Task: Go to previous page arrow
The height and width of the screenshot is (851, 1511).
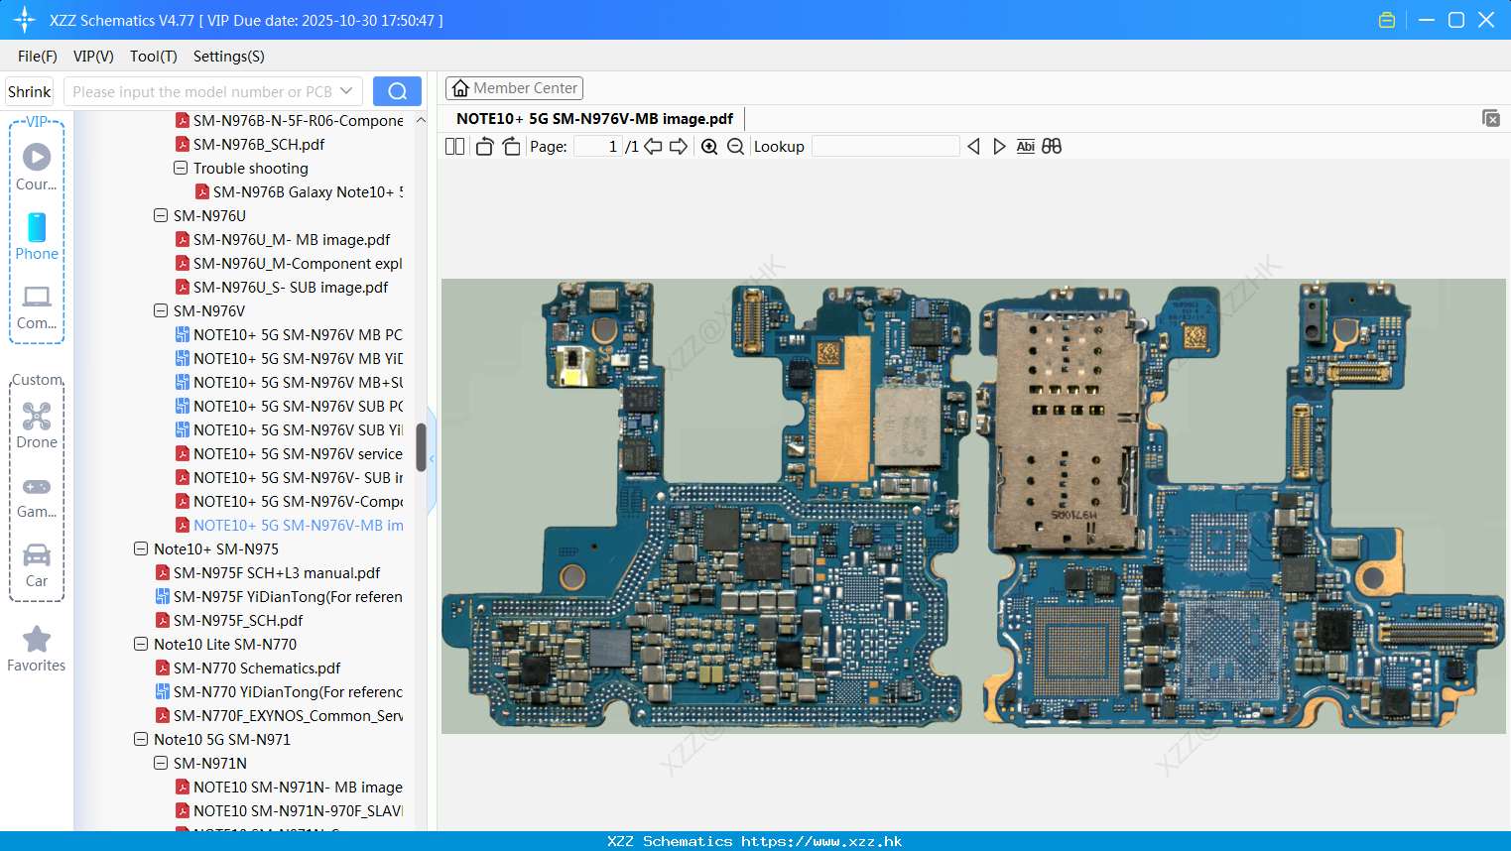Action: click(653, 147)
